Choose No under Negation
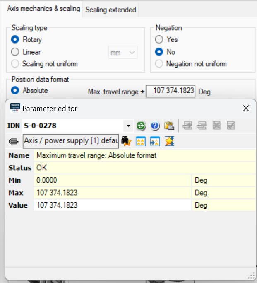This screenshot has width=257, height=283. pyautogui.click(x=159, y=52)
